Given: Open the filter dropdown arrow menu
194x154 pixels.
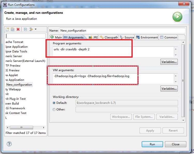Looking at the screenshot, I should tap(36, 29).
